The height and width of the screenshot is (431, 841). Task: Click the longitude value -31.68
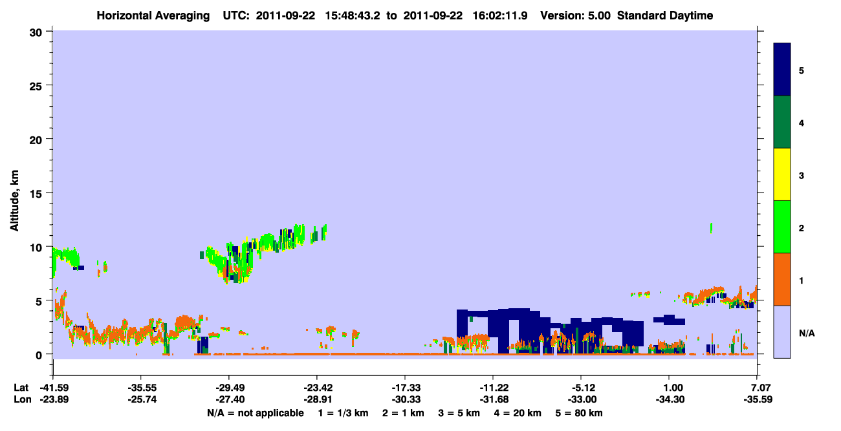coord(493,400)
